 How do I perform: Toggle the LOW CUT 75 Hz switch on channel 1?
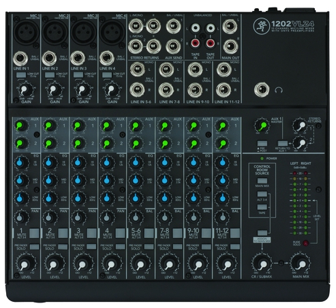(x=21, y=75)
